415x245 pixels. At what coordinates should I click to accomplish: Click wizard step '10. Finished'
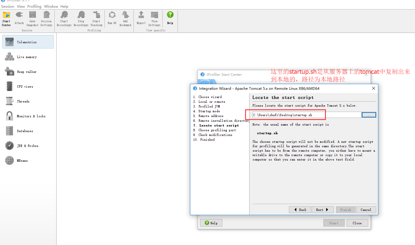(204, 140)
